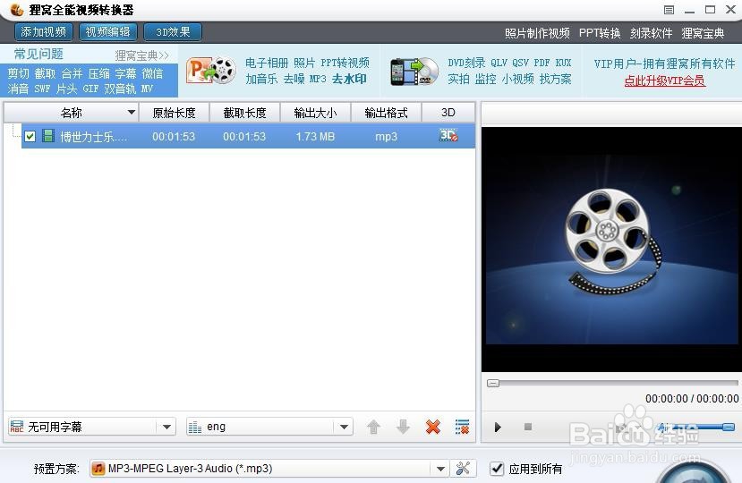Click the 狸窝 app logo icon in title bar

point(17,9)
